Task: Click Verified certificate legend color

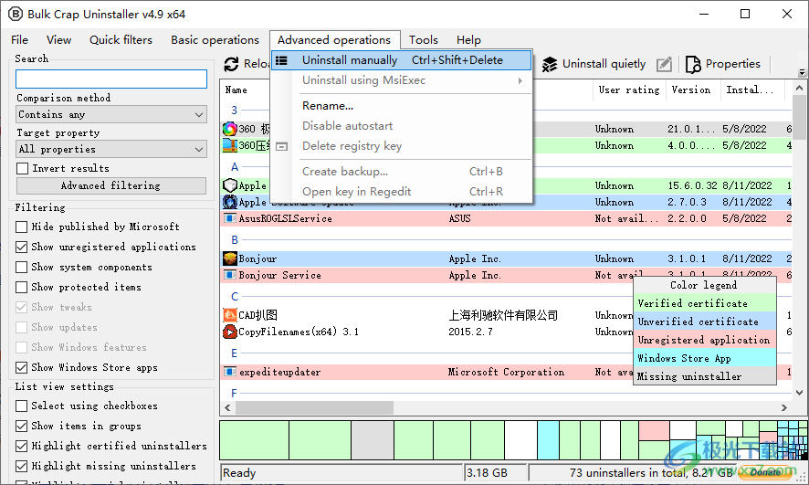Action: tap(705, 303)
